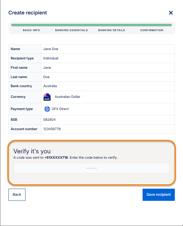Open the Confirmation step label

coord(152,30)
